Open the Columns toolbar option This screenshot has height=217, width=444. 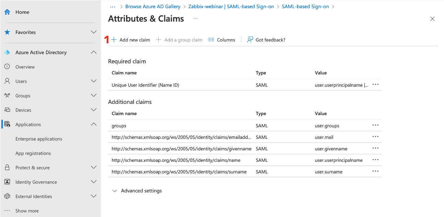[221, 39]
